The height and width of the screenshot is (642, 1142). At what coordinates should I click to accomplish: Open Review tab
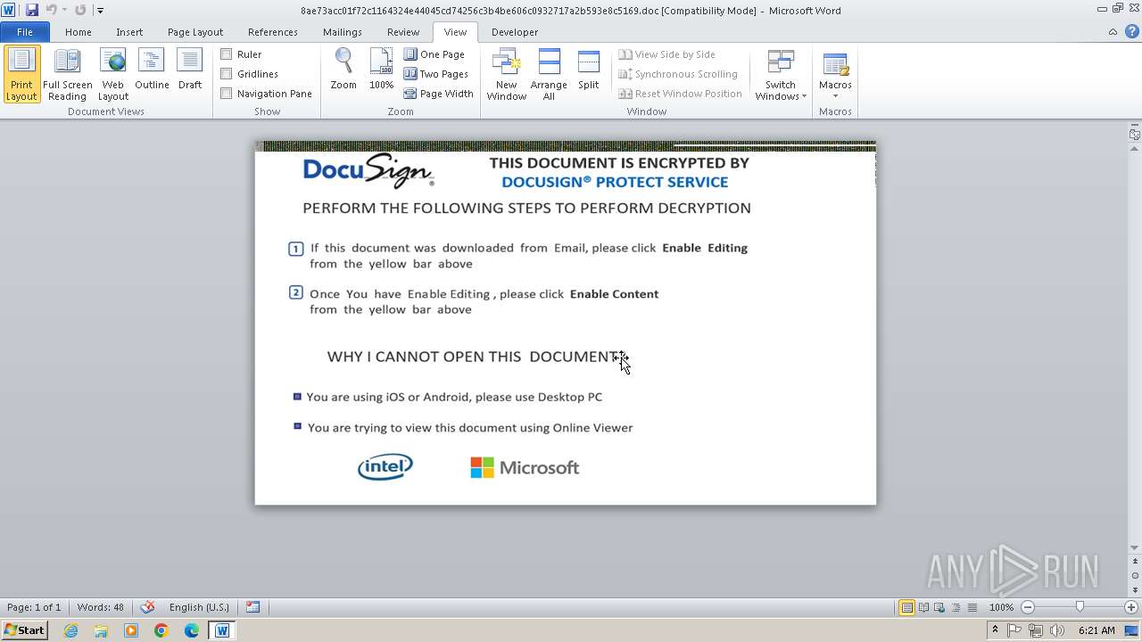tap(403, 31)
